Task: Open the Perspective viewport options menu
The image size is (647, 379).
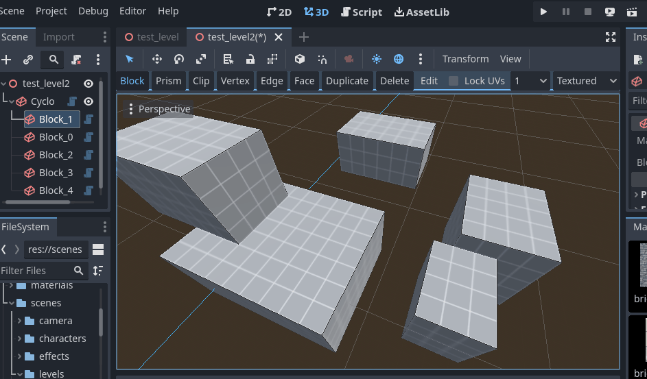Action: click(x=159, y=109)
